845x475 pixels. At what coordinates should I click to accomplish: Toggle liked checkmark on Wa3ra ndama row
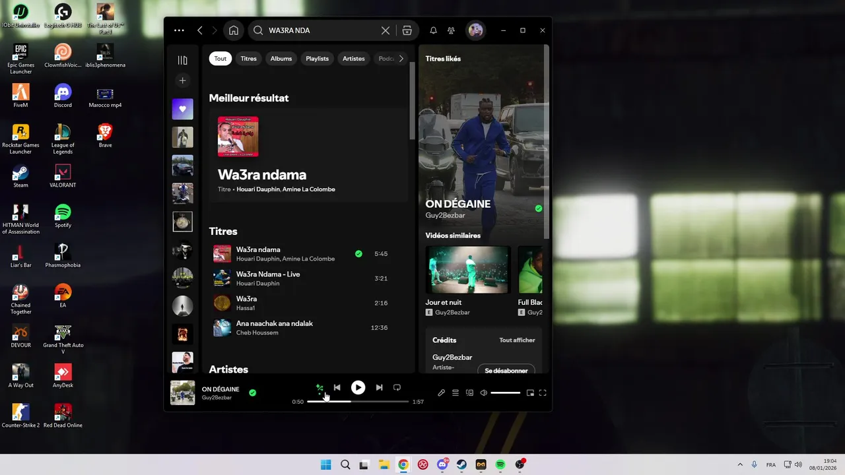pyautogui.click(x=358, y=254)
